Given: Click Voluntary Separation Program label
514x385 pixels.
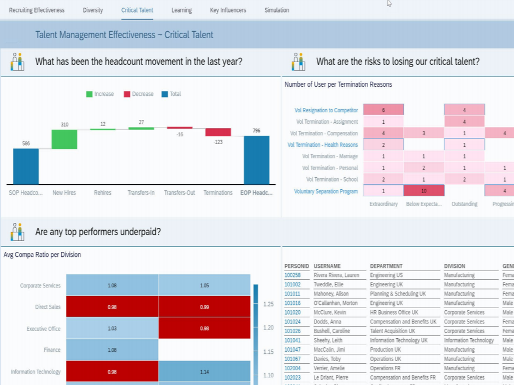Looking at the screenshot, I should tap(326, 191).
